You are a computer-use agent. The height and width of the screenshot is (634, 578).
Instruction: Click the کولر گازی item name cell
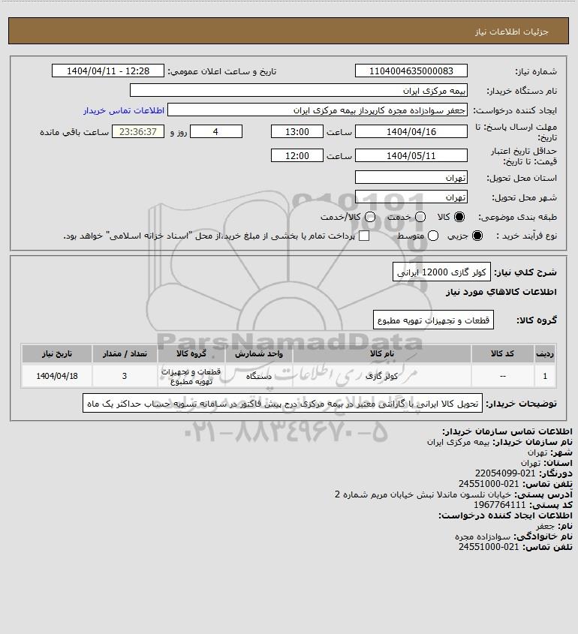pos(382,376)
